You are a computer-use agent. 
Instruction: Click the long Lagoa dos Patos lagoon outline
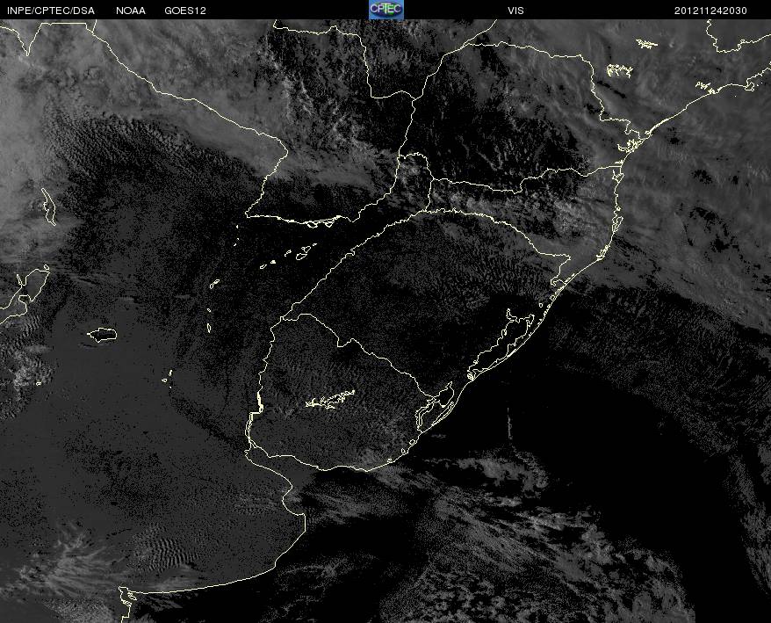(500, 344)
